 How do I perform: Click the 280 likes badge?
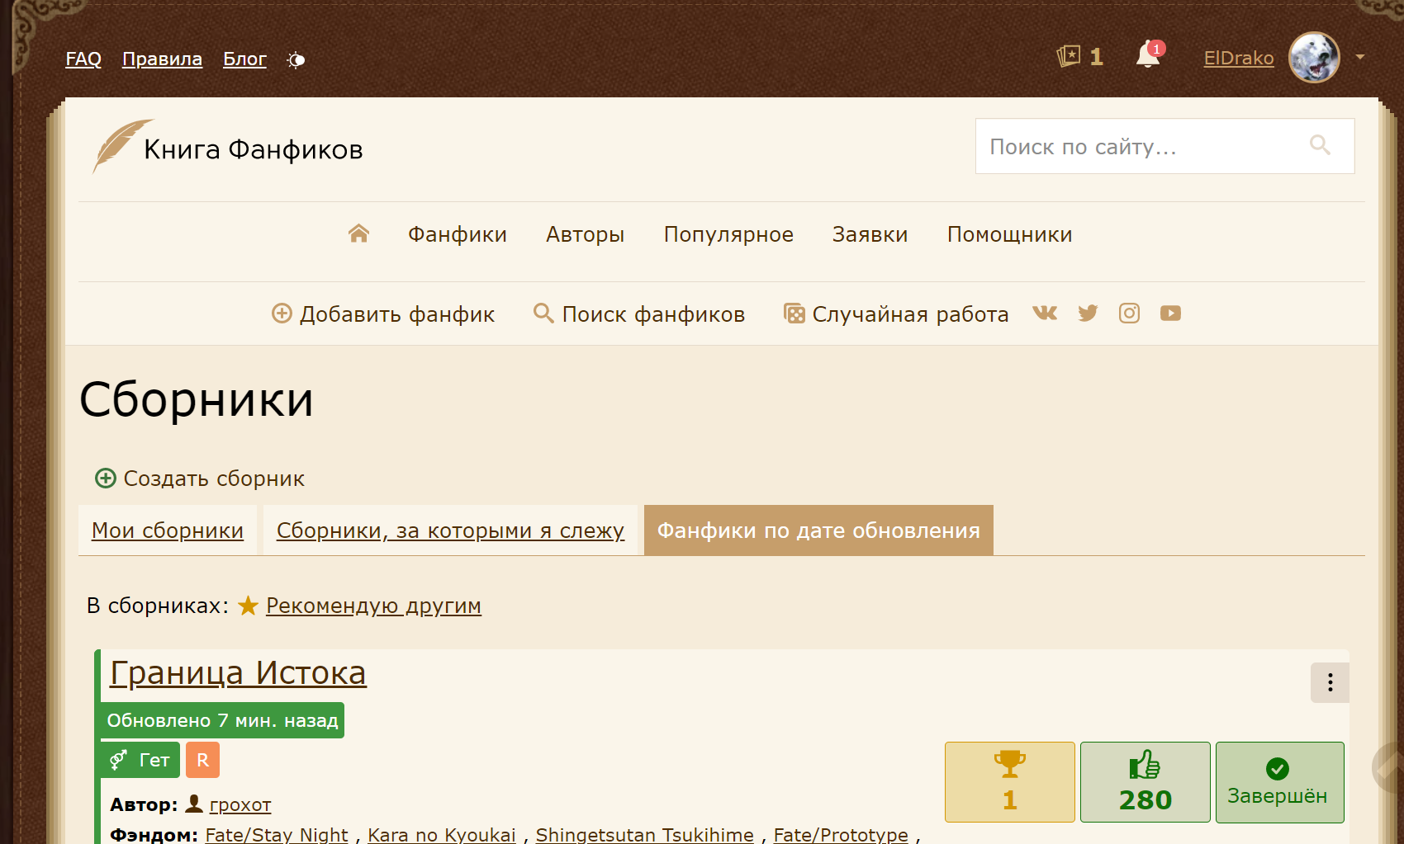click(1145, 782)
